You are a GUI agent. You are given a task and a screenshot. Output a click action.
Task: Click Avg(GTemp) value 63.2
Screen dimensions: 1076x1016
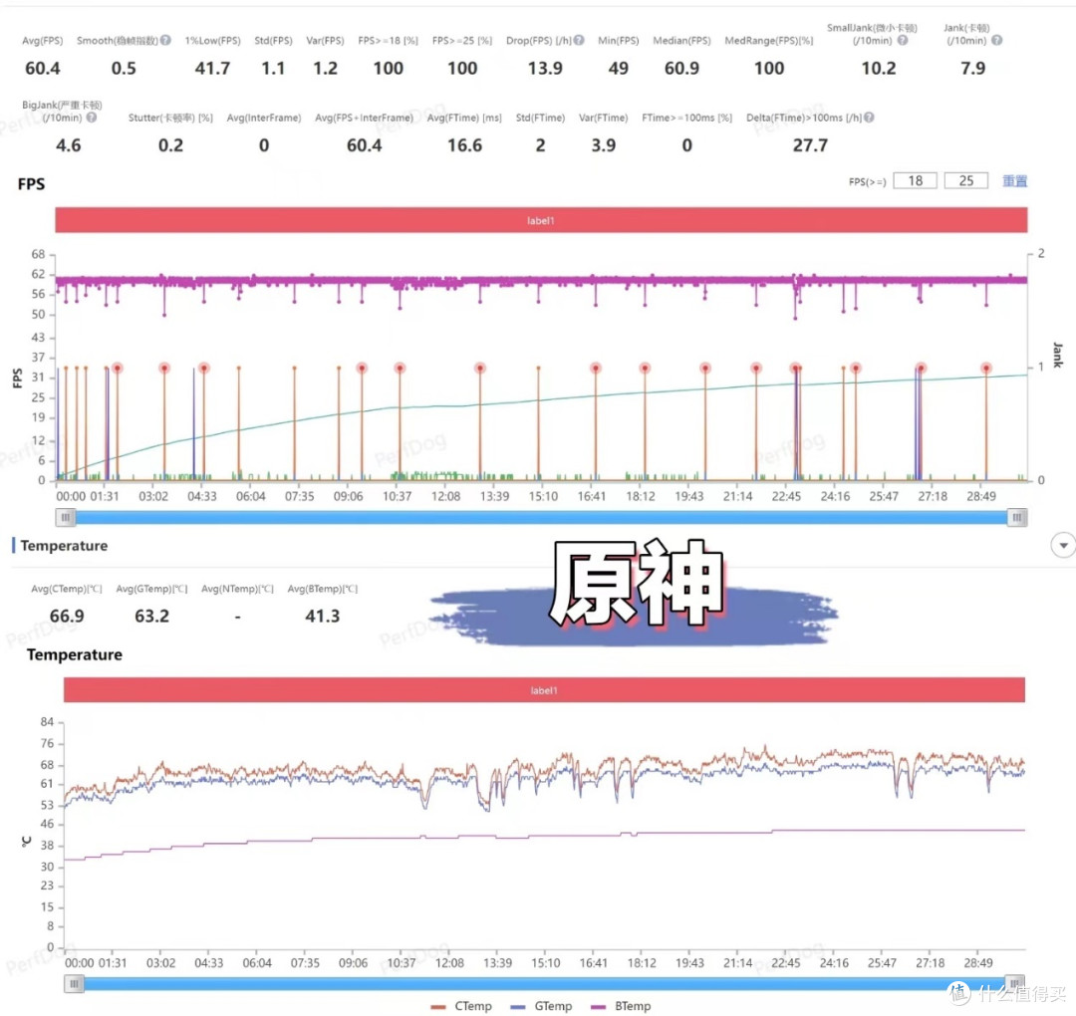point(151,616)
